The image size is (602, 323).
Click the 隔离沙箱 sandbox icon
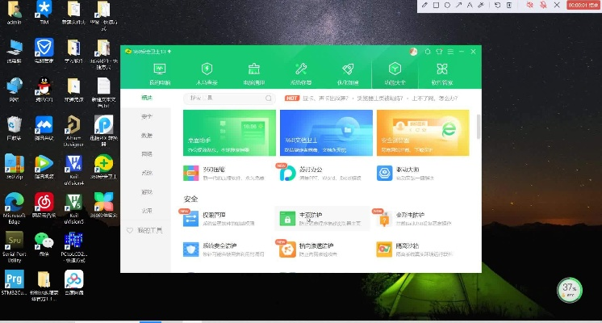pyautogui.click(x=384, y=250)
